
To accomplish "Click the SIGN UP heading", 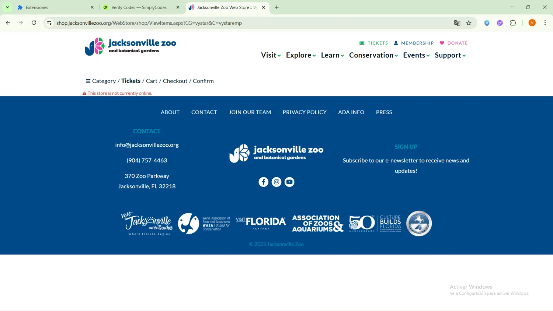I will [x=406, y=147].
